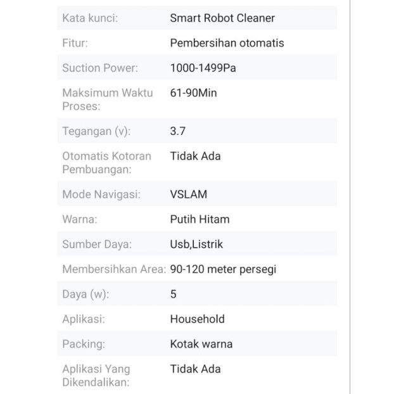394x394 pixels.
Task: Select the 61-90Min value
Action: pos(193,93)
